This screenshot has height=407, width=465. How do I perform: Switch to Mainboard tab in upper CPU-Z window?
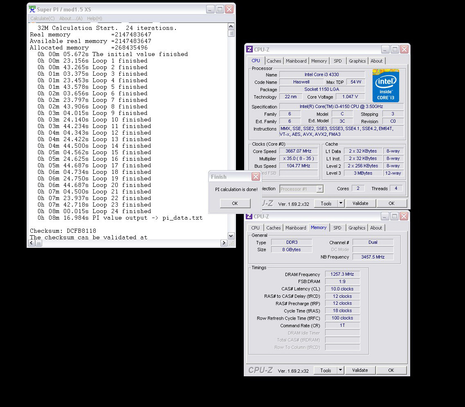(x=296, y=61)
